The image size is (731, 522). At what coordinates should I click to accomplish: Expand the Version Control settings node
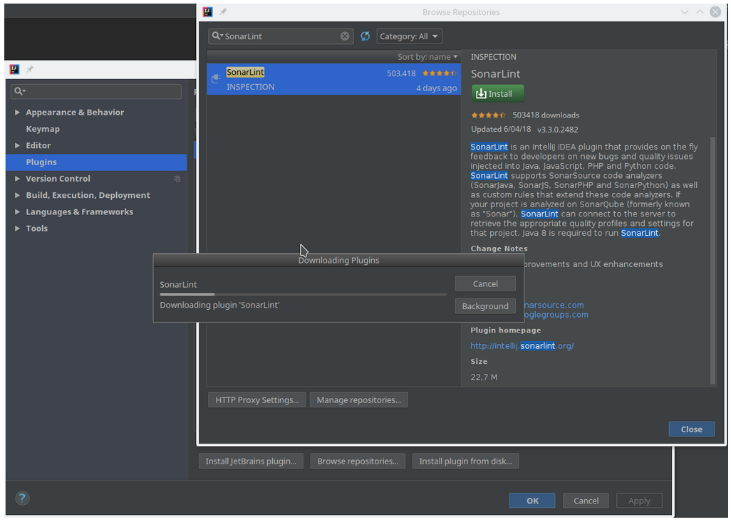17,179
